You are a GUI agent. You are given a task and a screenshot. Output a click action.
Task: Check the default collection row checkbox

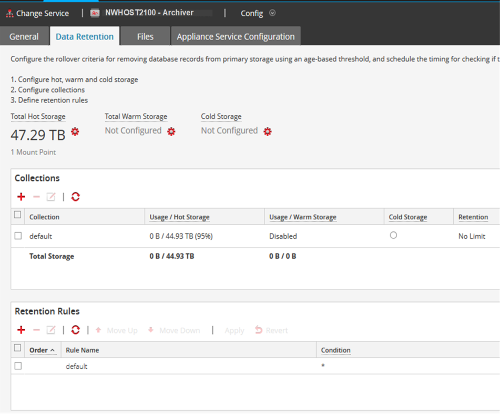[x=18, y=236]
